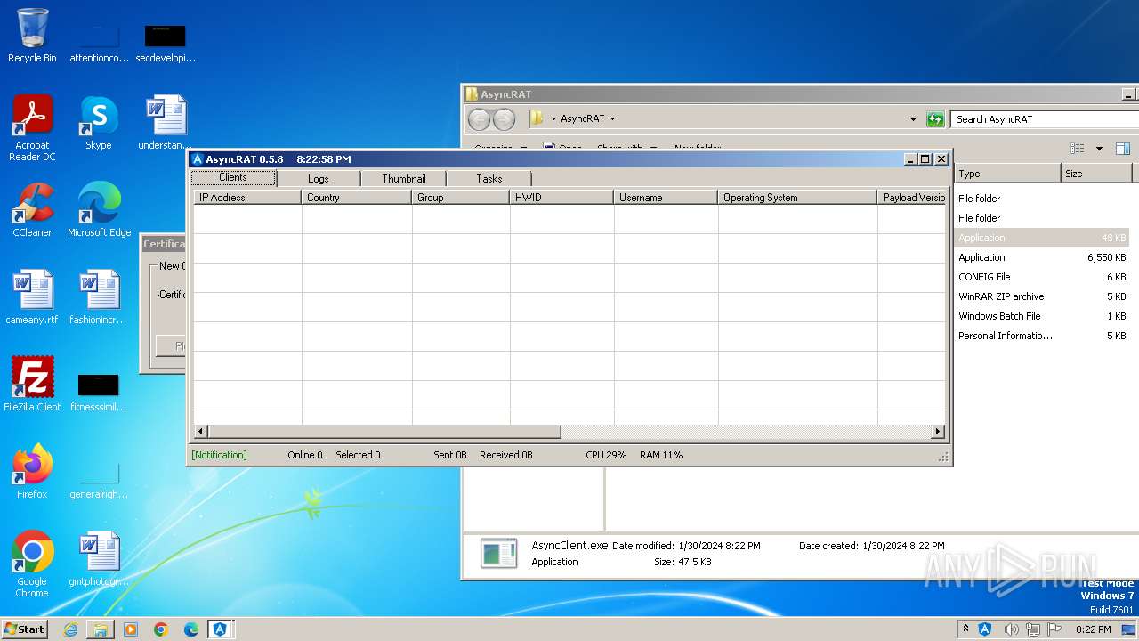Sort Explorer files by Type column
This screenshot has width=1139, height=641.
pyautogui.click(x=1007, y=174)
